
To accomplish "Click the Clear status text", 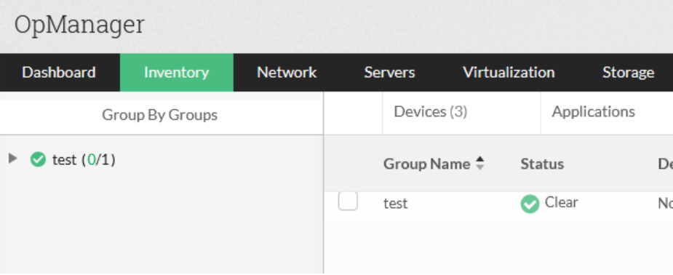I will 561,202.
